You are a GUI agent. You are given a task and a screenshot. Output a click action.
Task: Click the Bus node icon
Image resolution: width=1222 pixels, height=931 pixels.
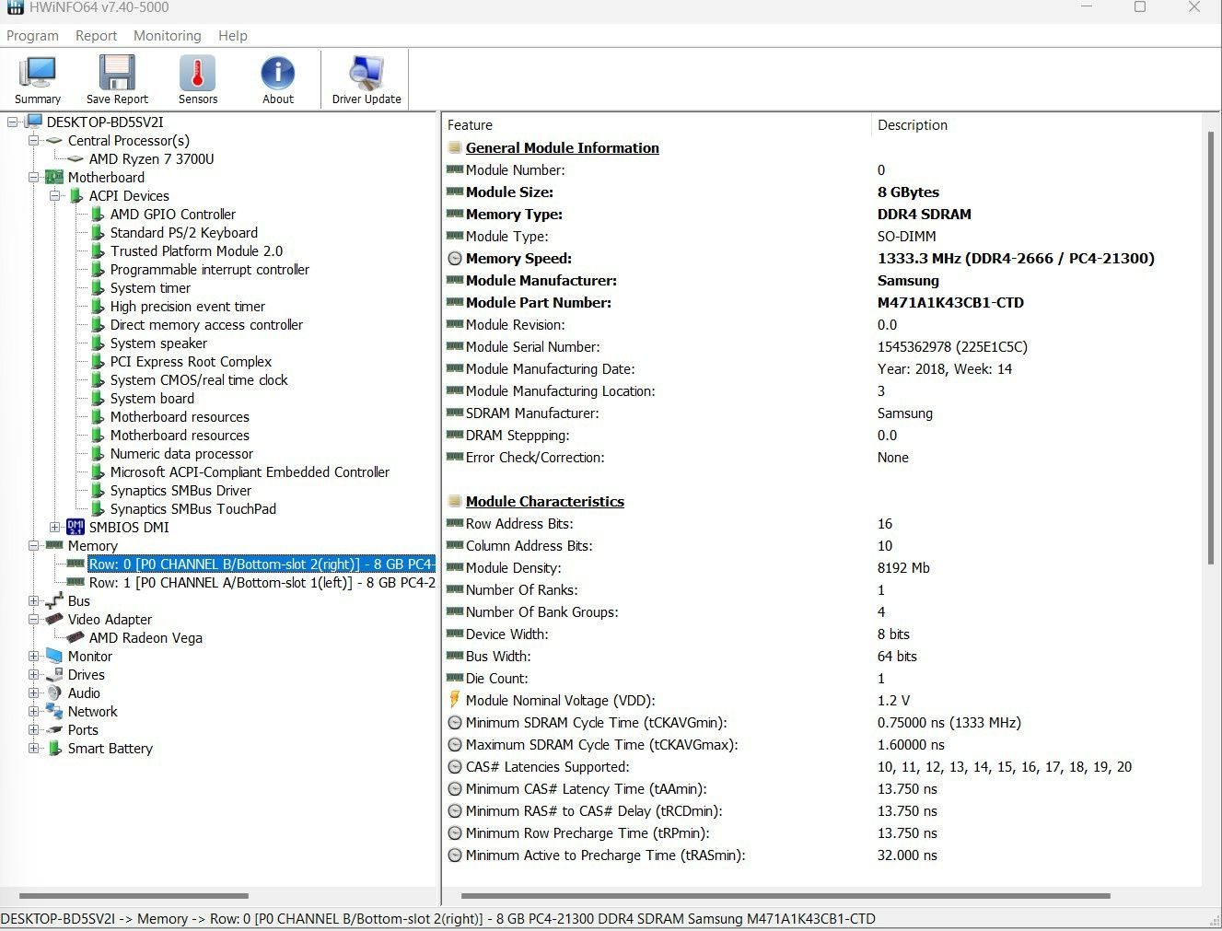coord(54,600)
